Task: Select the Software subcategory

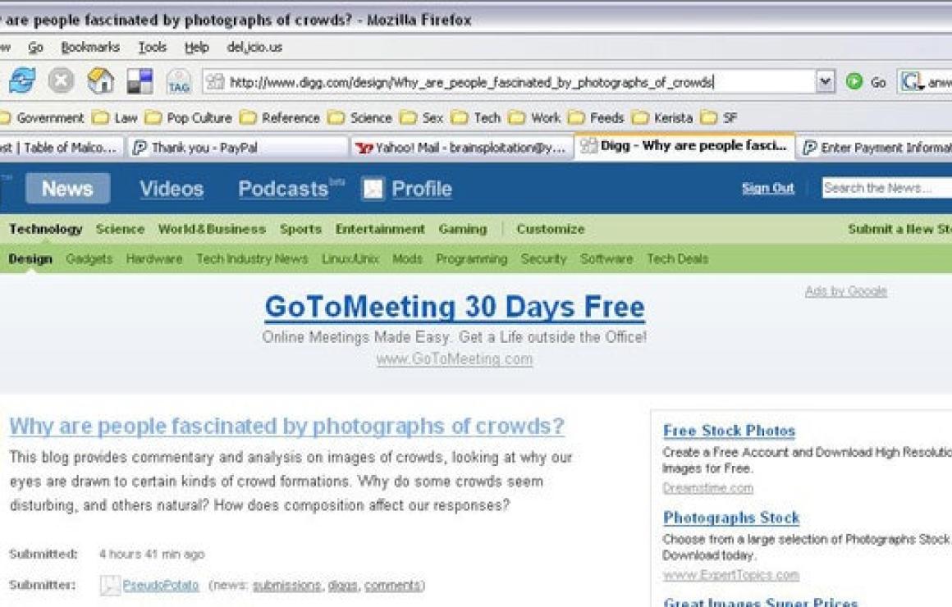Action: 606,258
